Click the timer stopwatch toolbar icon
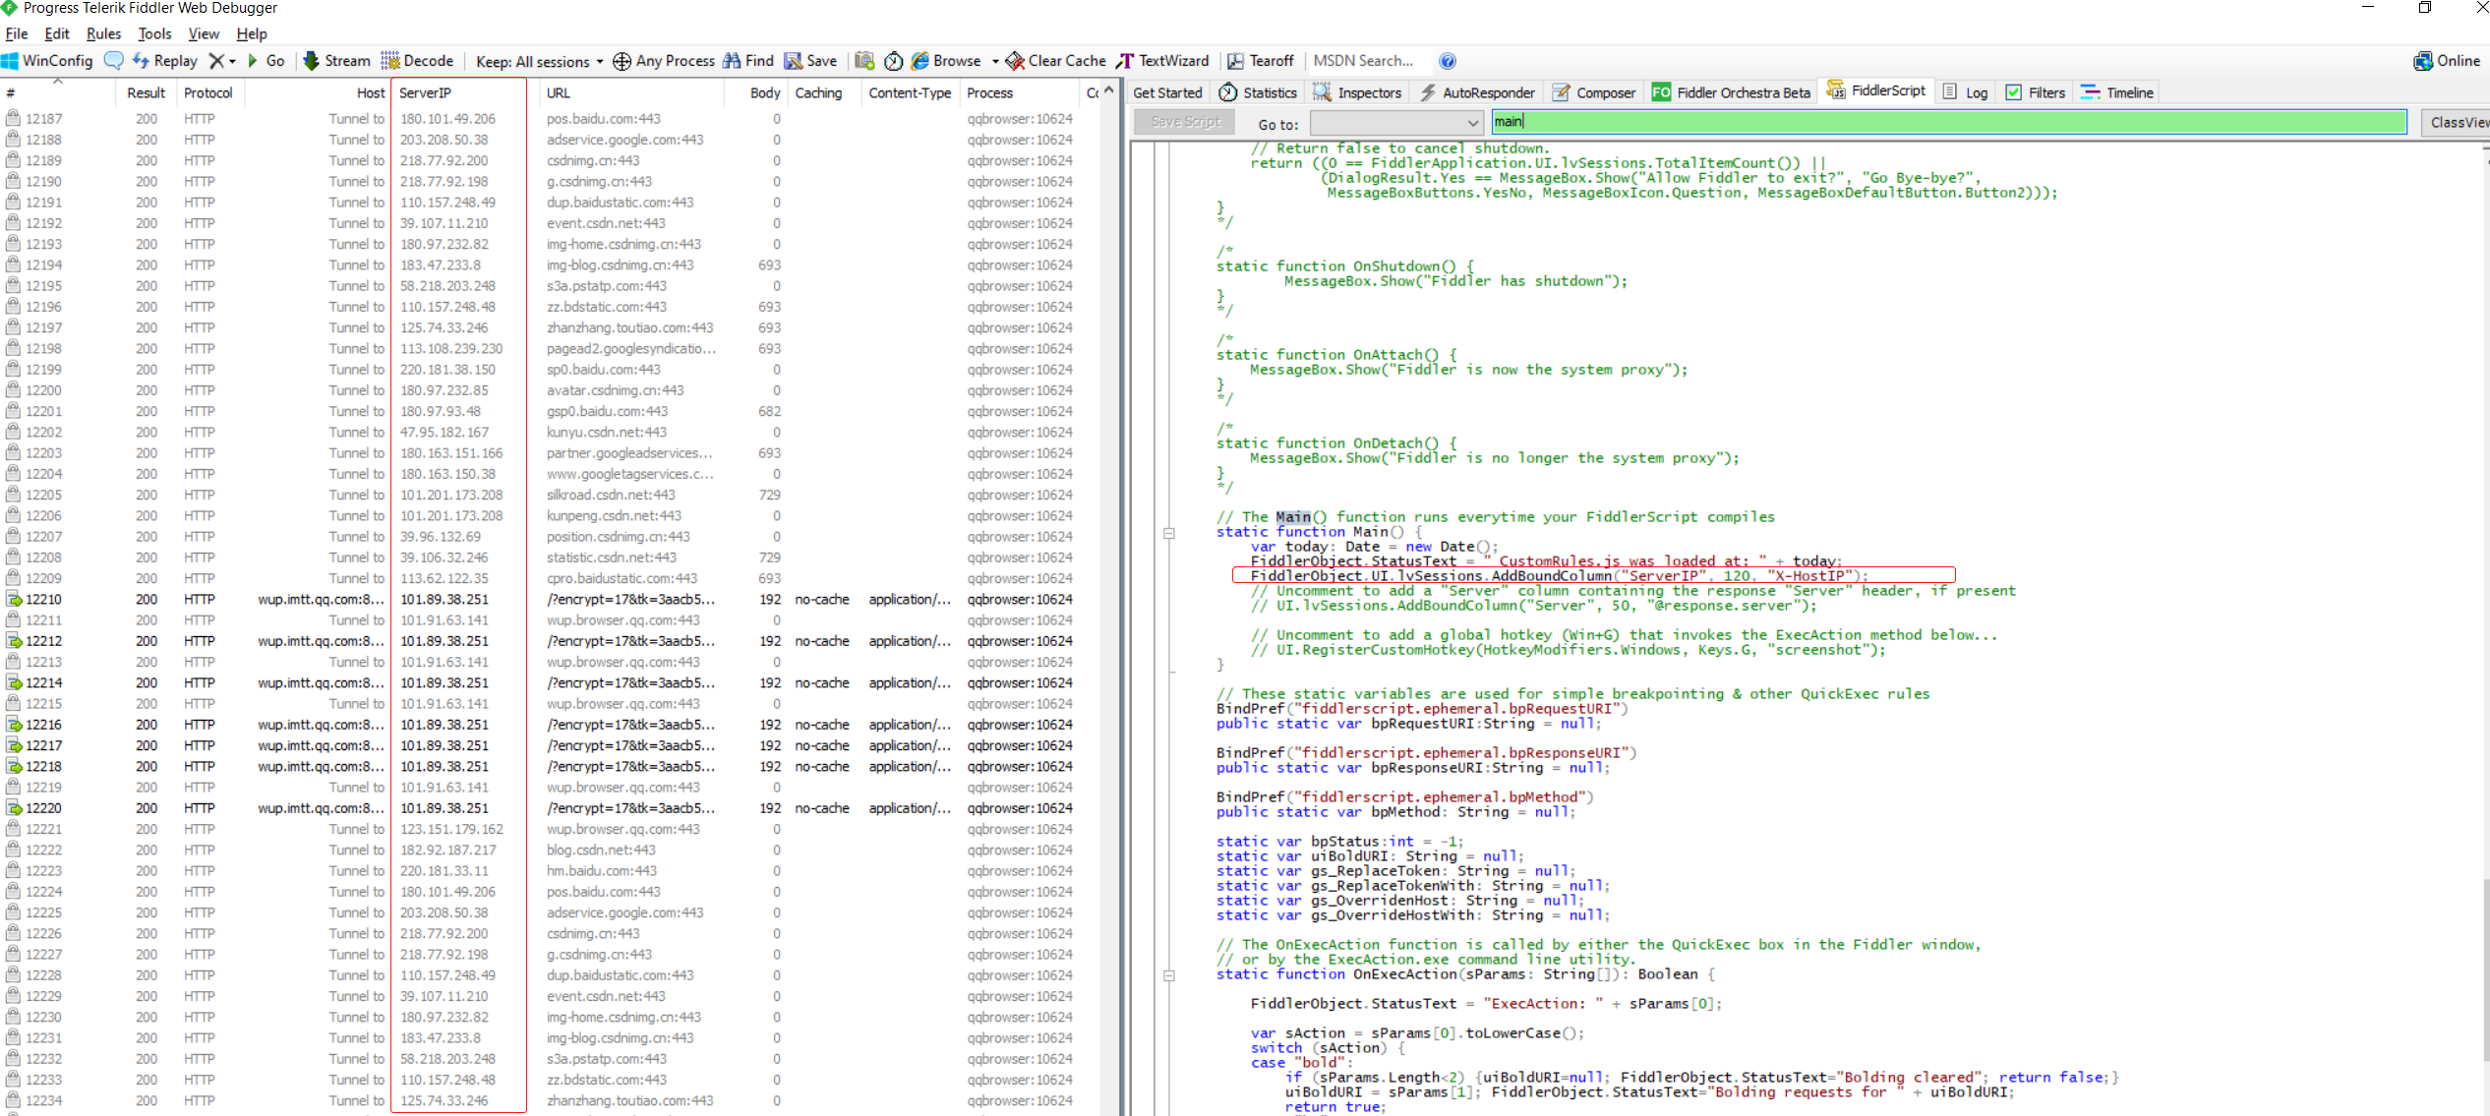The height and width of the screenshot is (1116, 2490). 893,61
